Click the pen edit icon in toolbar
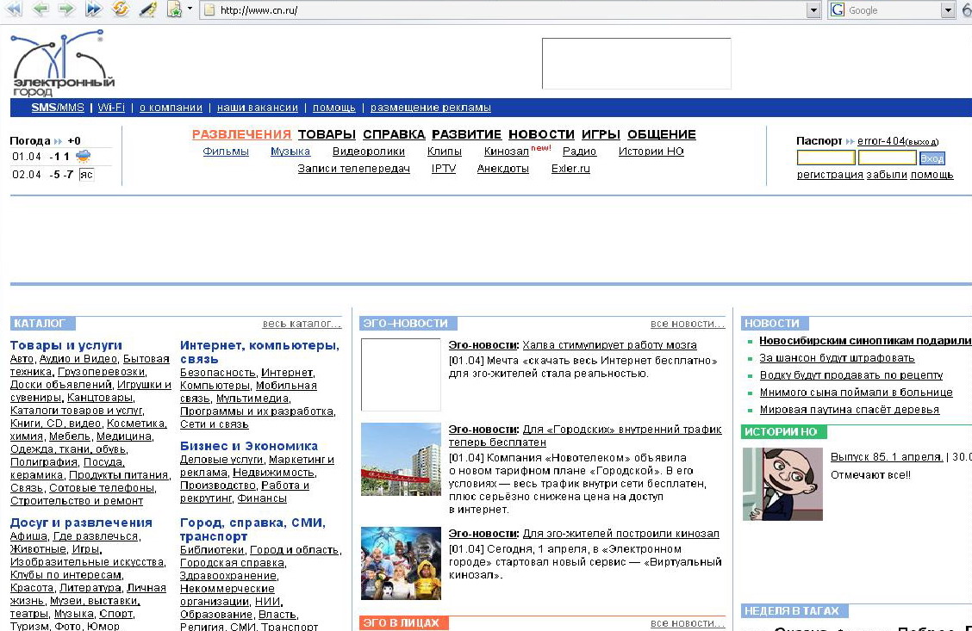972x631 pixels. [147, 9]
